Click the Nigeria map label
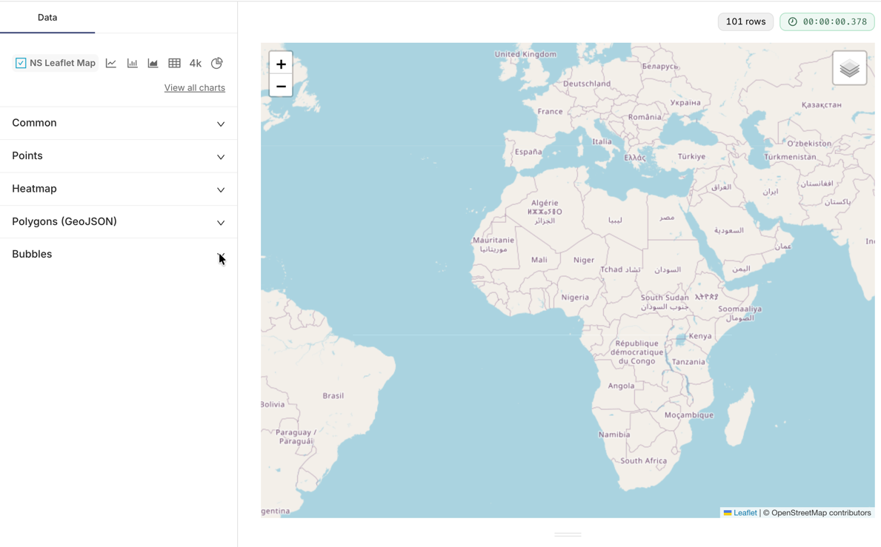 [575, 298]
